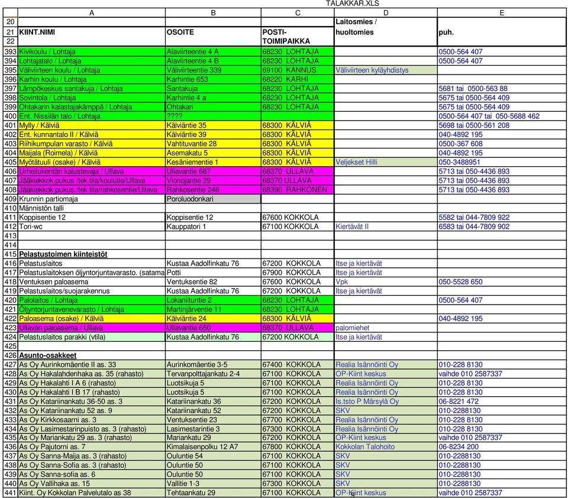This screenshot has height=498, width=568.
Task: Select cell Urheilukentän kalustevaja / Ullava
Action: pyautogui.click(x=92, y=172)
